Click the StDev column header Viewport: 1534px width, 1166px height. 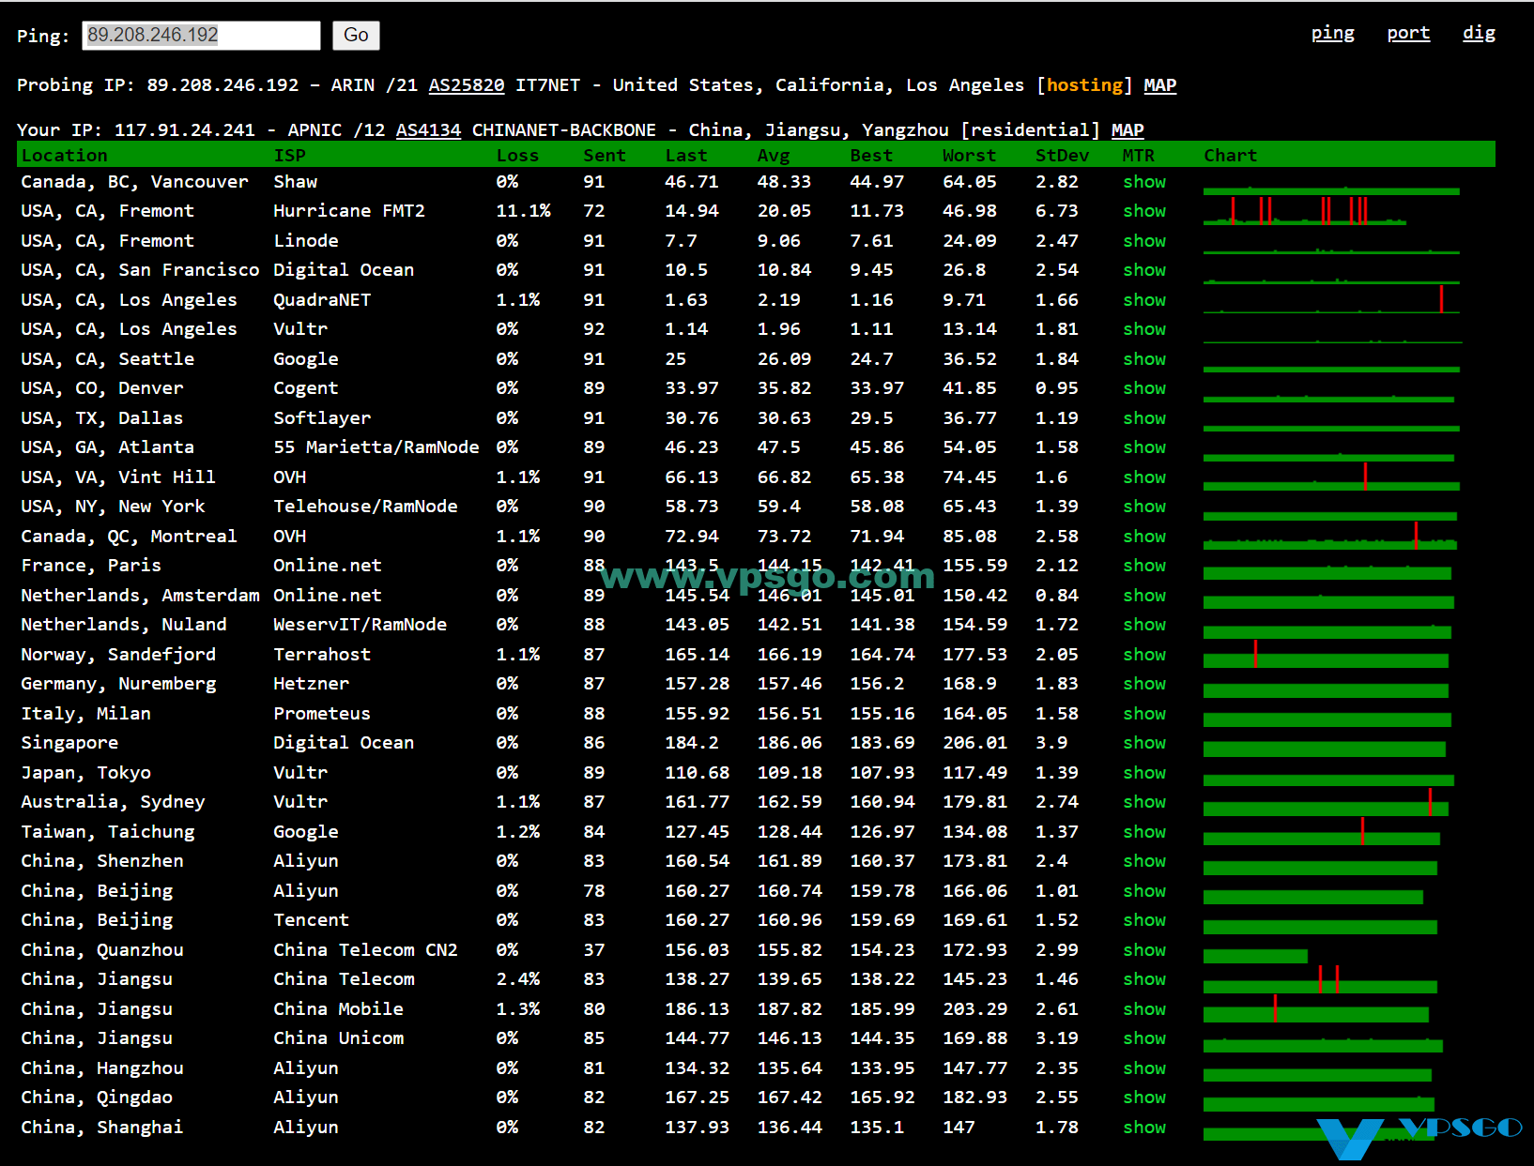tap(1062, 156)
